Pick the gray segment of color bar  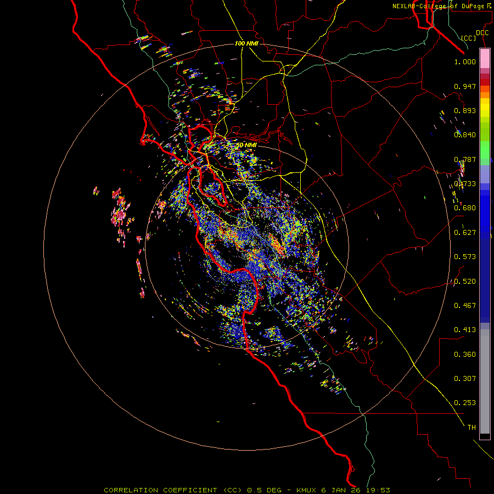[x=485, y=381]
